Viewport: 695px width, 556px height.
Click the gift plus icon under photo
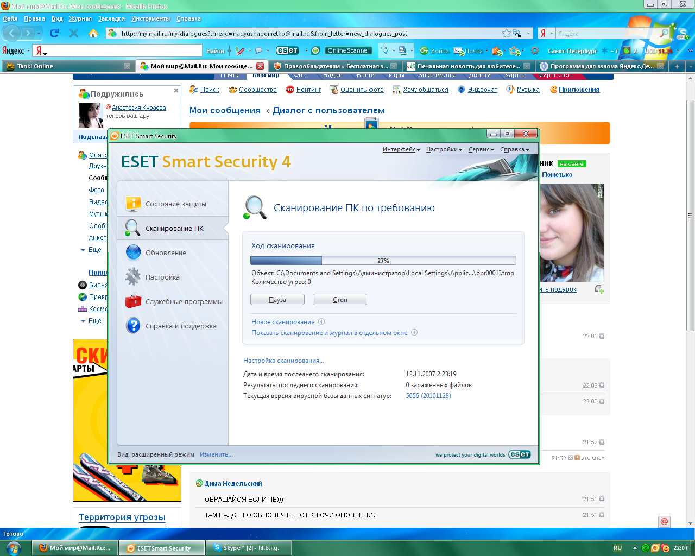click(599, 289)
